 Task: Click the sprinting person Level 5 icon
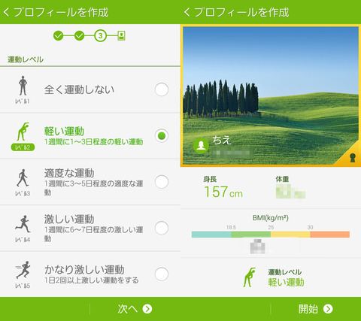[x=23, y=270]
